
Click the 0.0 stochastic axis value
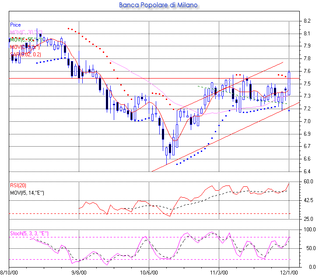(x=312, y=267)
